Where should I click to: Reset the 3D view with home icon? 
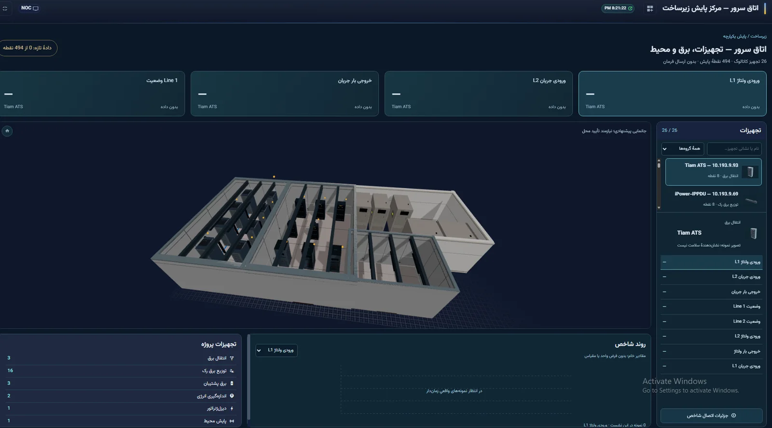click(7, 131)
